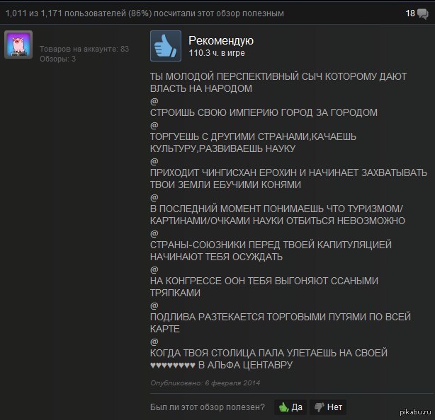The width and height of the screenshot is (435, 420).
Task: Open the reviewer's pig avatar profile
Action: click(19, 45)
